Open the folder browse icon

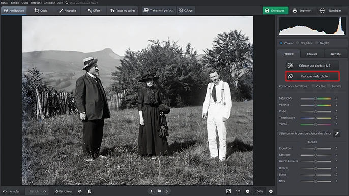pos(159,191)
